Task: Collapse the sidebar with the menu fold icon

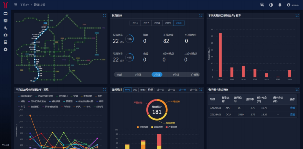Action: tap(16, 5)
